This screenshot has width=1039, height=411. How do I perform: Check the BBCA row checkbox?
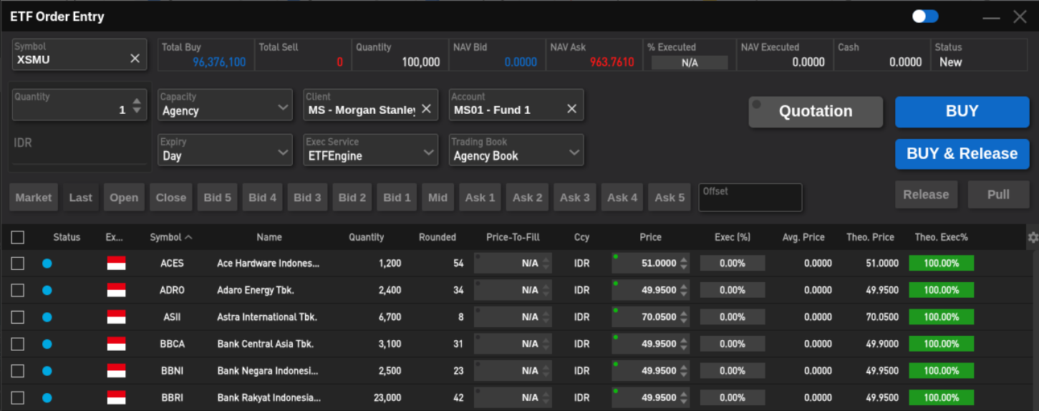point(18,344)
